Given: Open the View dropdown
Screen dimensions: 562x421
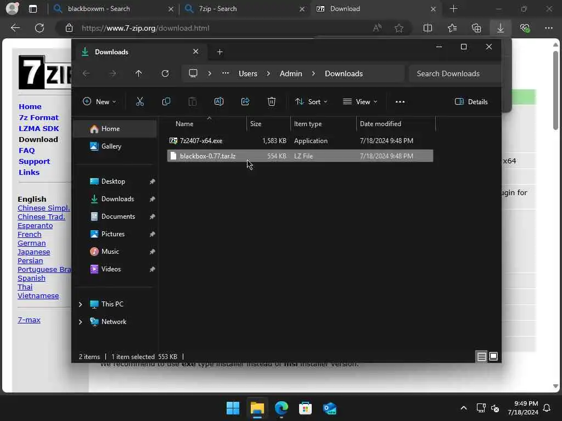Looking at the screenshot, I should [x=360, y=101].
